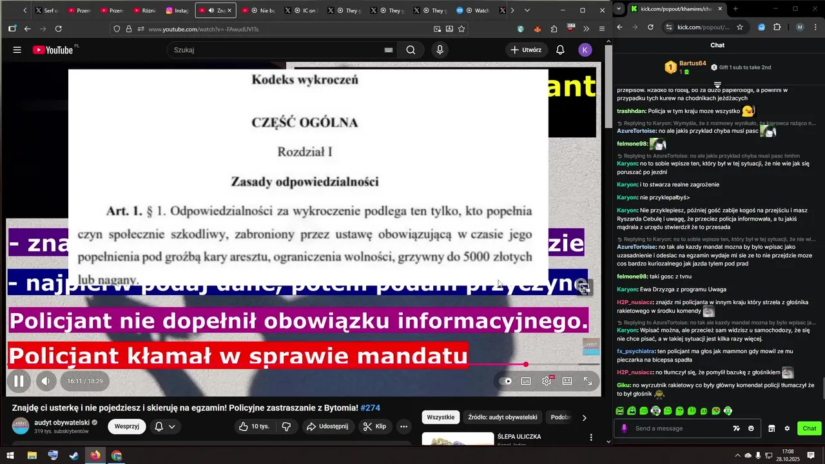The height and width of the screenshot is (464, 825).
Task: Click the Wesprzyj button
Action: point(127,426)
